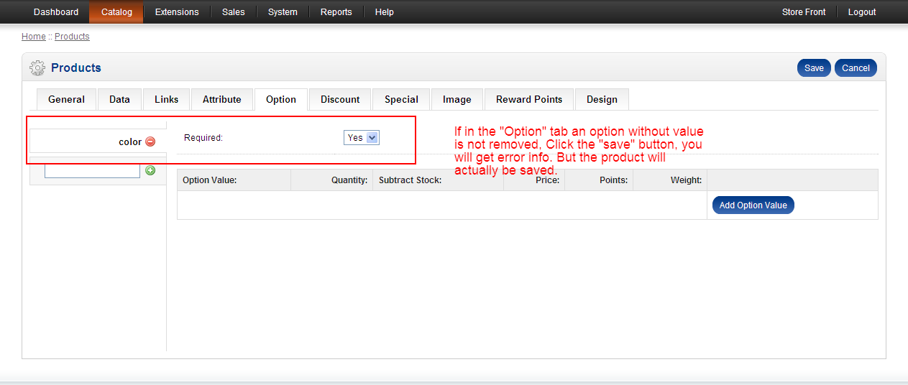Switch to the Attribute tab
Screen dimensions: 908x385
[222, 100]
